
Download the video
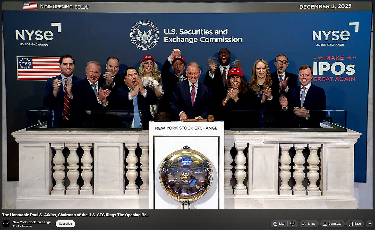tap(333, 224)
